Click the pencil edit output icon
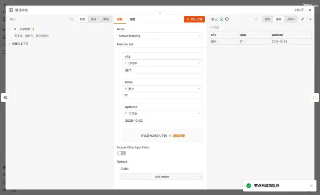Image resolution: width=320 pixels, height=195 pixels. [303, 19]
